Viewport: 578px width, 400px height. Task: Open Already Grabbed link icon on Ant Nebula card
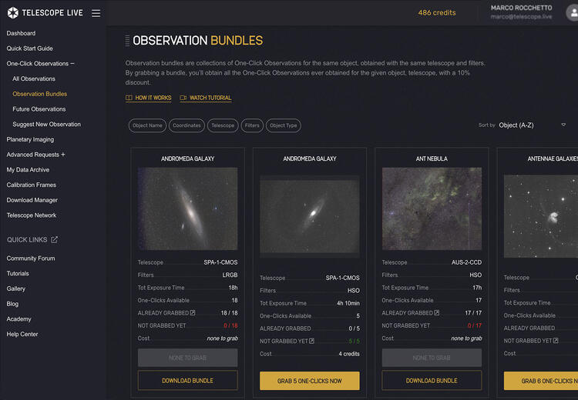(x=437, y=313)
